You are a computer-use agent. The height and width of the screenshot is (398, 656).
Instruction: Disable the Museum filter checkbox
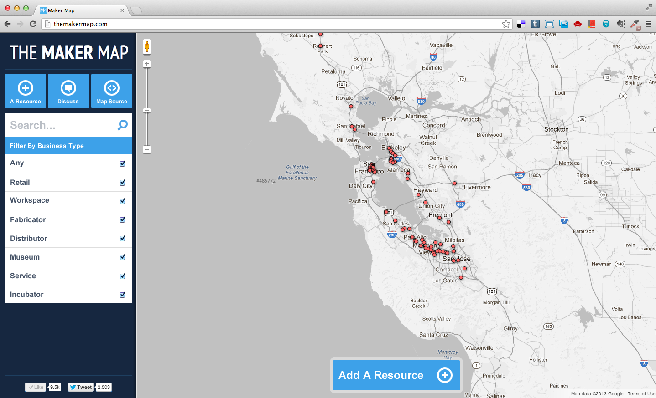pos(122,257)
